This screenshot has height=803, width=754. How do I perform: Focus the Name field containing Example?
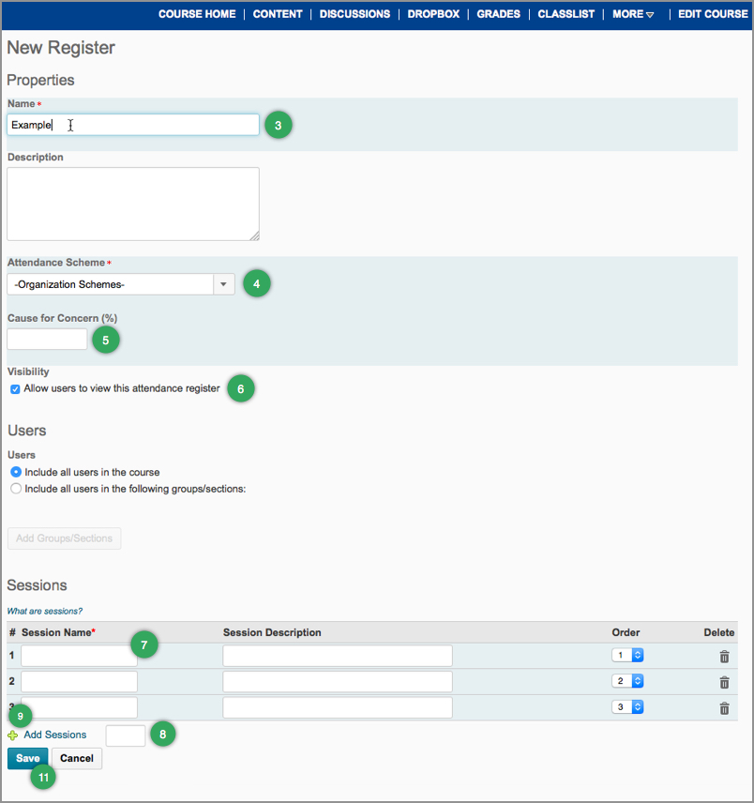pyautogui.click(x=133, y=125)
